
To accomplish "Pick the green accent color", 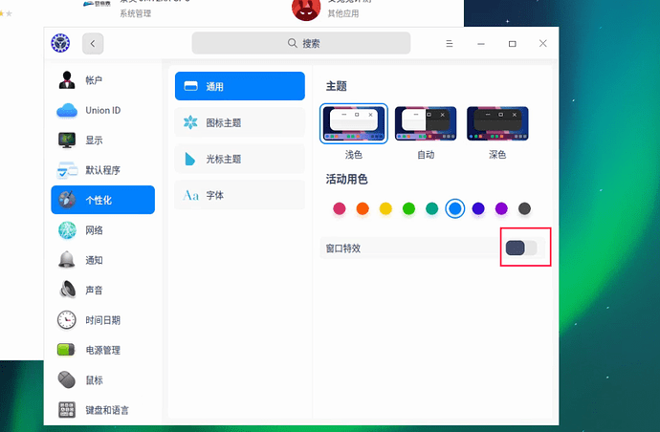I will pos(408,208).
